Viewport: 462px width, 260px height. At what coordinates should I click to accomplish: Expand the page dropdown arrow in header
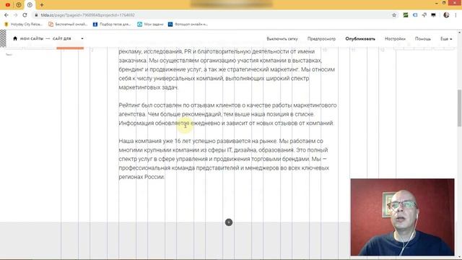pos(82,38)
